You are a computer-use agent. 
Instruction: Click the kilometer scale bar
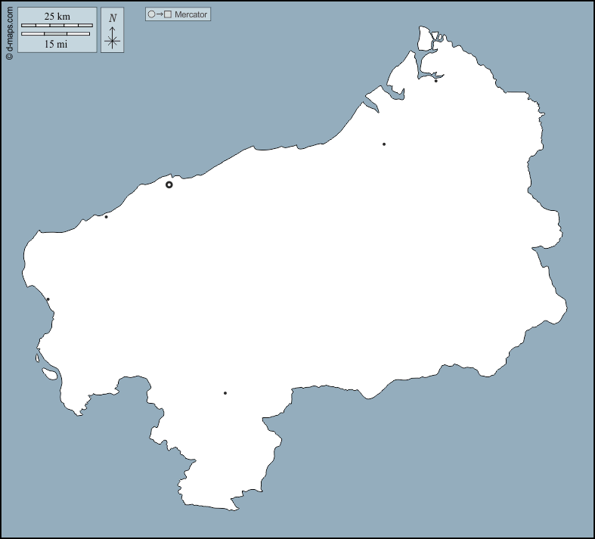57,26
